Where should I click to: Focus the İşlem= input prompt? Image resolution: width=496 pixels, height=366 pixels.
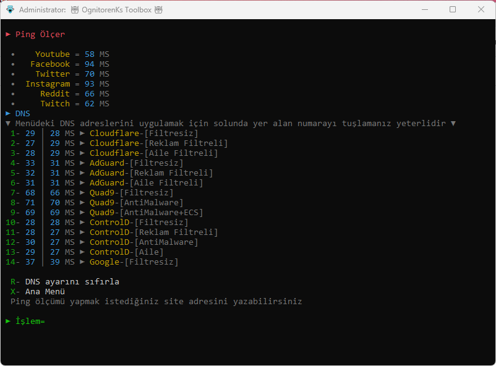click(30, 321)
